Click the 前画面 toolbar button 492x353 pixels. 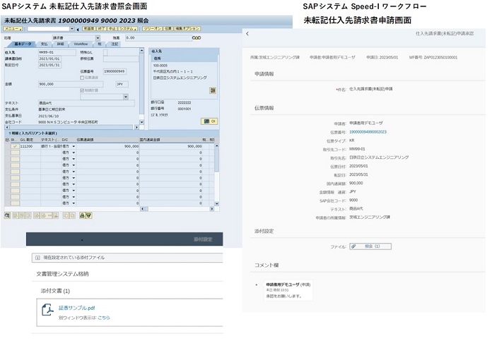pyautogui.click(x=89, y=29)
